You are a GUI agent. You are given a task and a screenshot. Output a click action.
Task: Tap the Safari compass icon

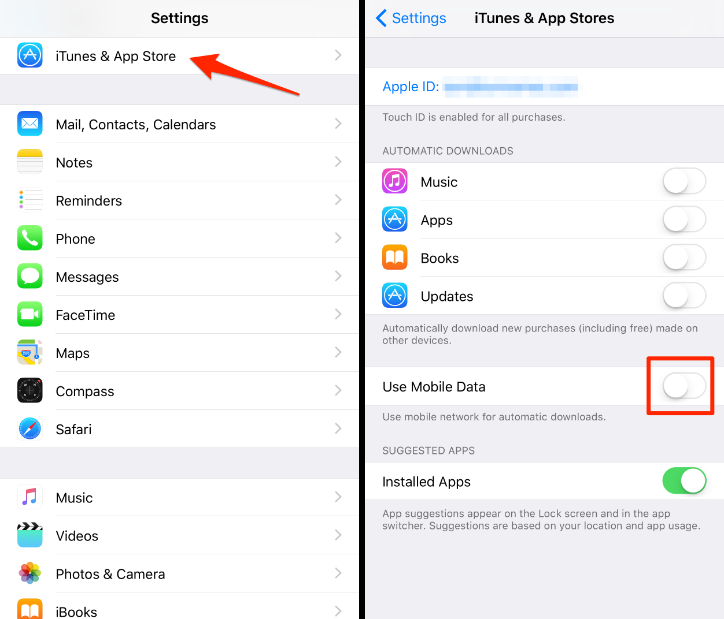(x=30, y=428)
